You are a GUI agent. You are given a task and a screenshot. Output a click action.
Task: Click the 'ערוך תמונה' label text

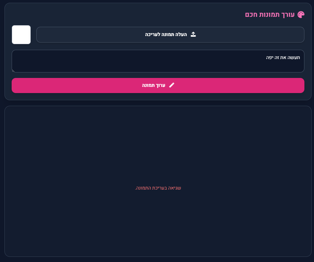coord(154,85)
